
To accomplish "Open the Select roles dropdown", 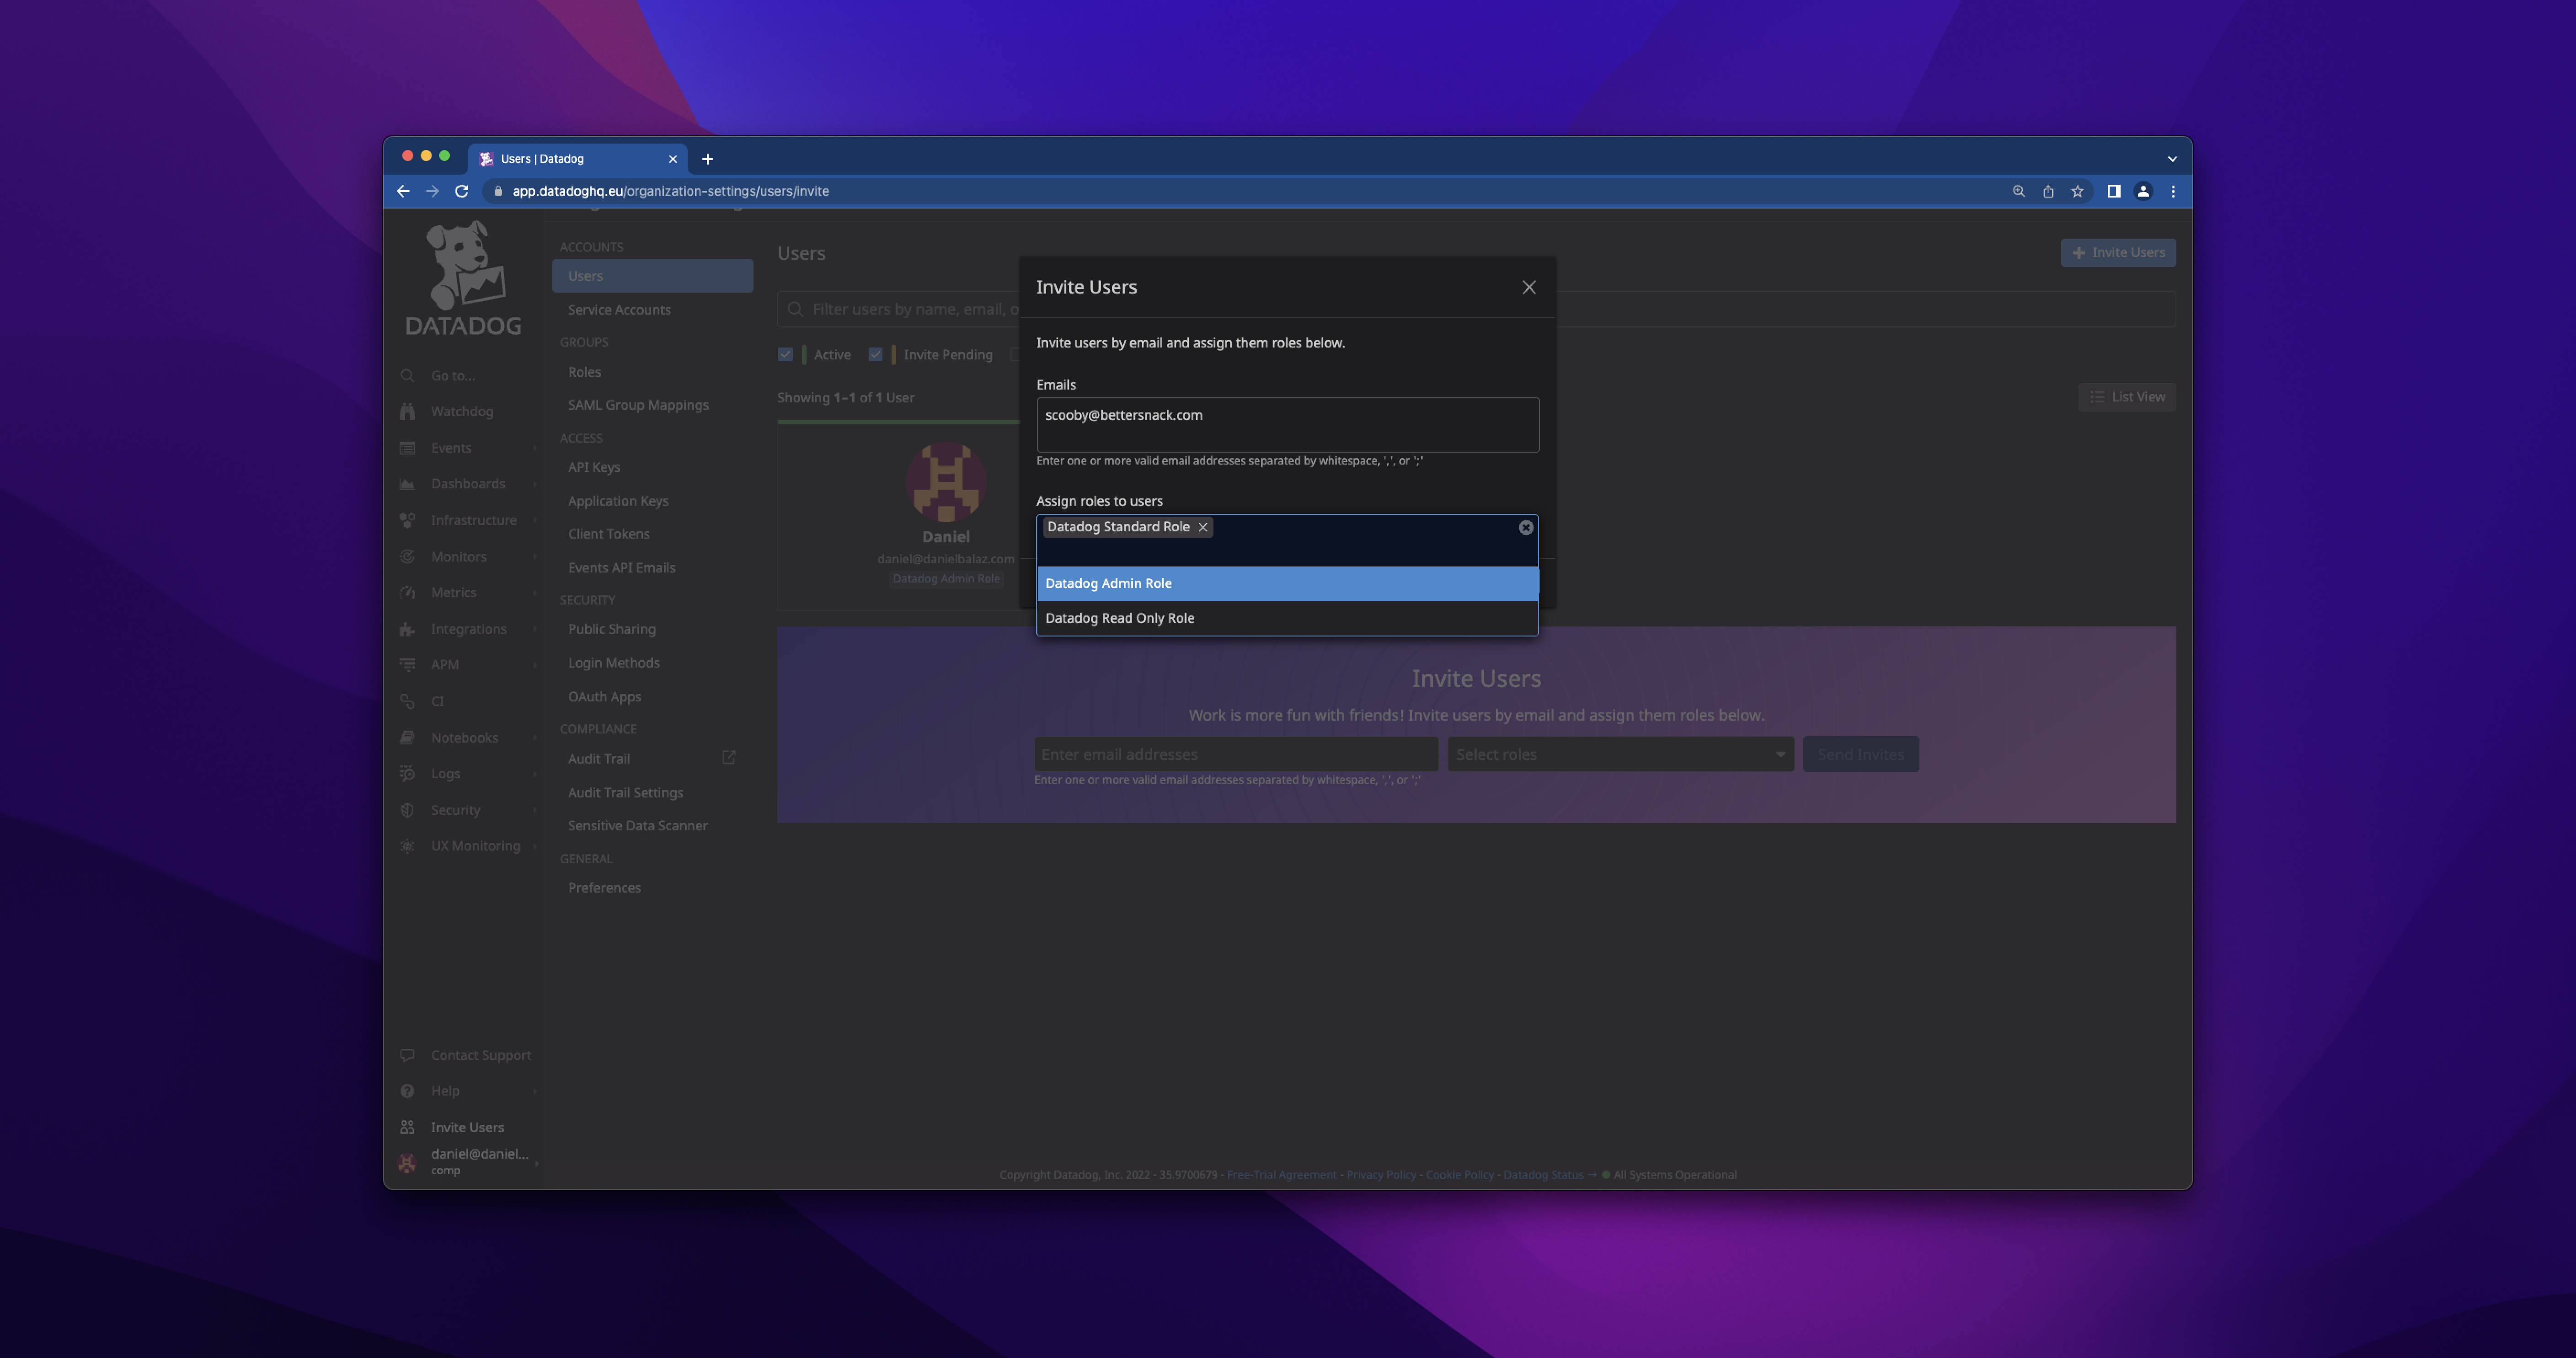I will 1620,754.
